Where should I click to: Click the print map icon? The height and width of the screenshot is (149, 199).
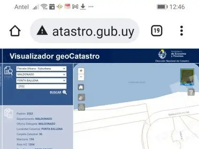pos(81,107)
